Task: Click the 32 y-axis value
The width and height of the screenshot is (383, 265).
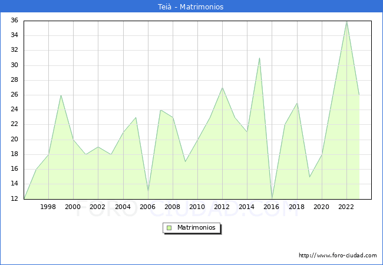Action: (x=14, y=50)
